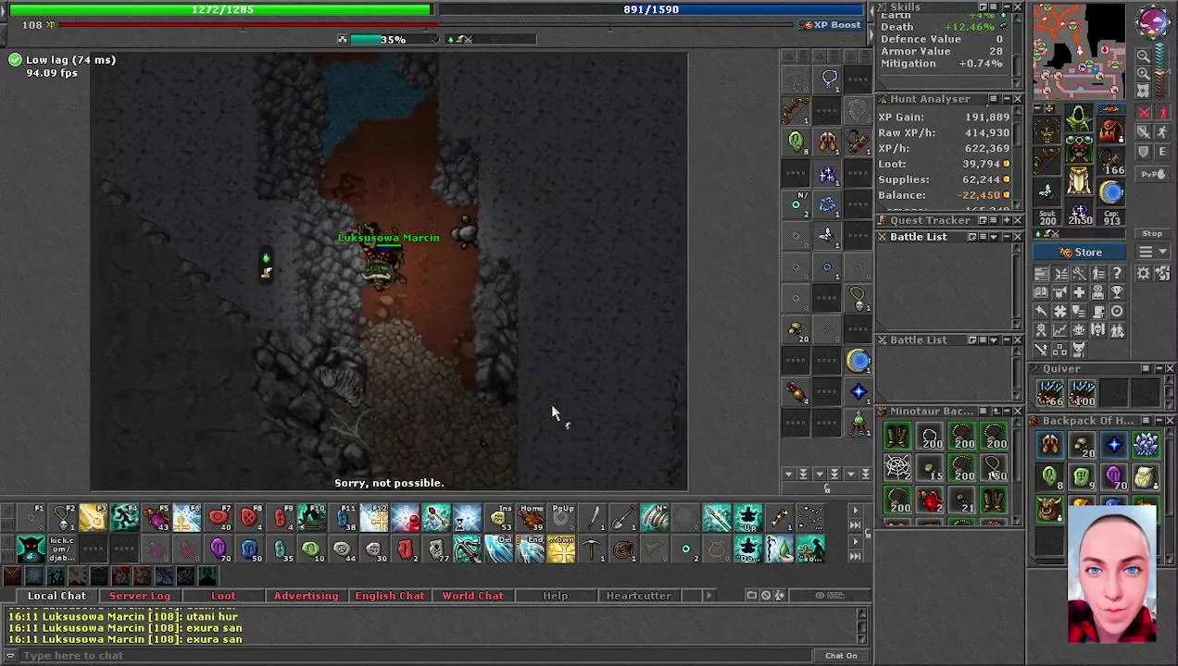Expand the Quest Tracker panel

[x=1007, y=220]
